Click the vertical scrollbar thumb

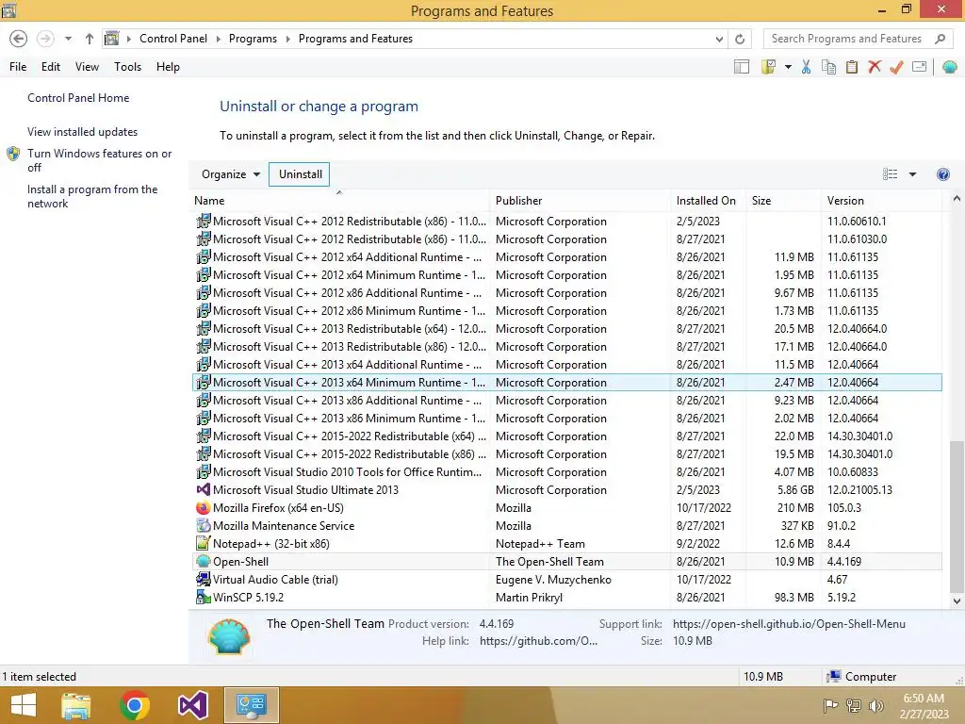pos(957,516)
